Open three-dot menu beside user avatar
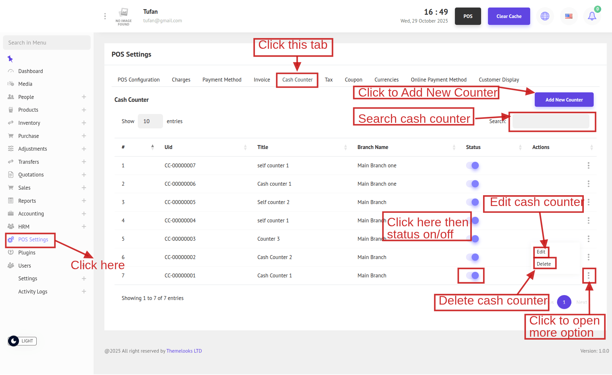Screen dimensions: 612x375 [x=105, y=16]
